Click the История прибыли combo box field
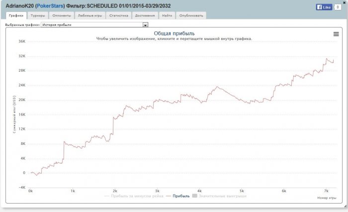This screenshot has width=348, height=212. pyautogui.click(x=94, y=25)
